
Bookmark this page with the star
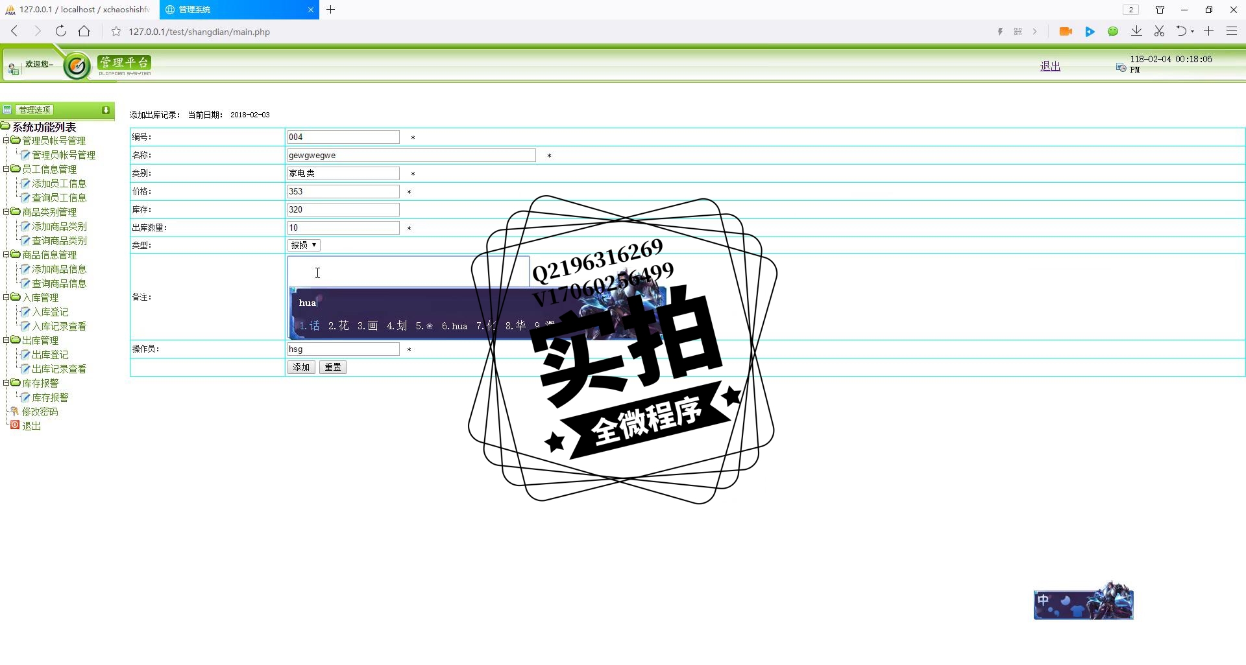click(116, 32)
